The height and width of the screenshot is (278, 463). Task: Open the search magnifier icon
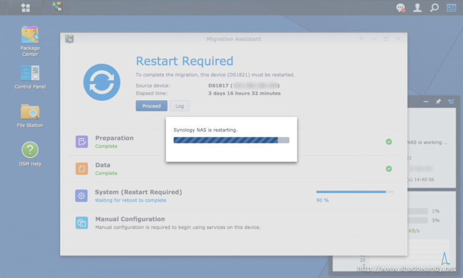(x=434, y=8)
